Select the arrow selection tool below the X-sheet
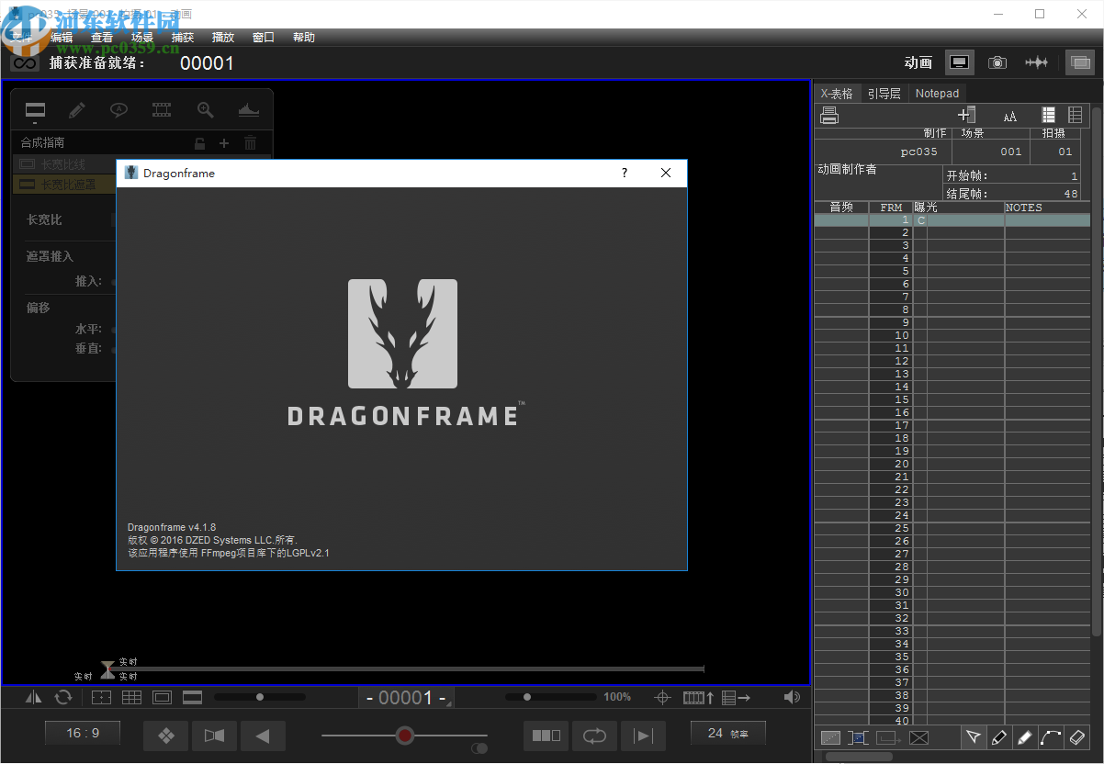 tap(974, 737)
